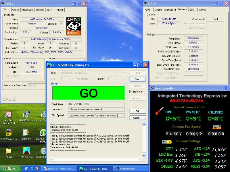The image size is (230, 172).
Task: Click the battery icon beside Current Voltage
Action: pos(167,142)
